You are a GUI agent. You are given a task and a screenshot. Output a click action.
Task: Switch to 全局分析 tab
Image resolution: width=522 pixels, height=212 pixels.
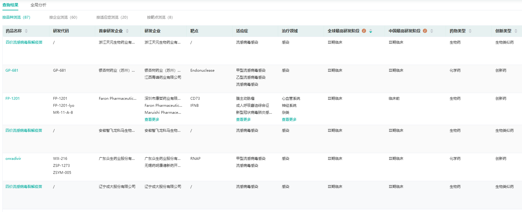click(x=38, y=5)
